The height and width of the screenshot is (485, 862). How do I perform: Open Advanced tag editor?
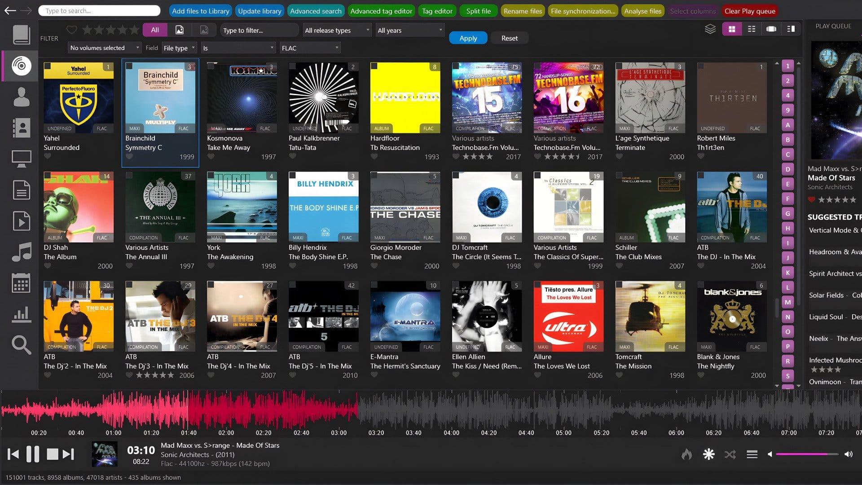(x=381, y=11)
